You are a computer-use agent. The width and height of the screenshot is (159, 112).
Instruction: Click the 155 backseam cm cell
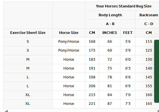click(149, 86)
